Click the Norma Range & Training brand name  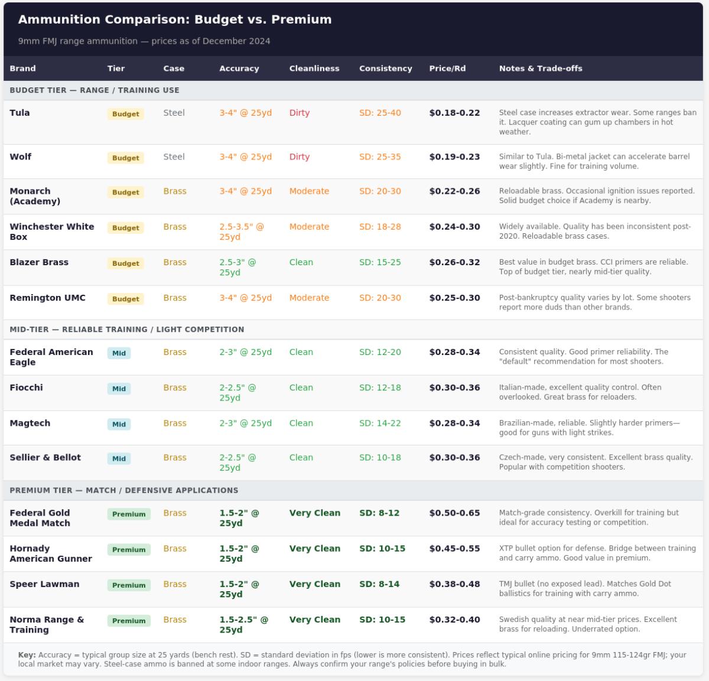[47, 624]
